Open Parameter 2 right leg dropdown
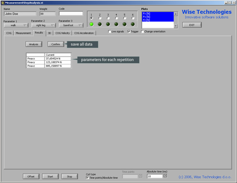Image resolution: width=237 pixels, height=183 pixels. coord(44,25)
